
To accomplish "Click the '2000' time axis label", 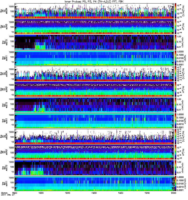I will 173,193.
